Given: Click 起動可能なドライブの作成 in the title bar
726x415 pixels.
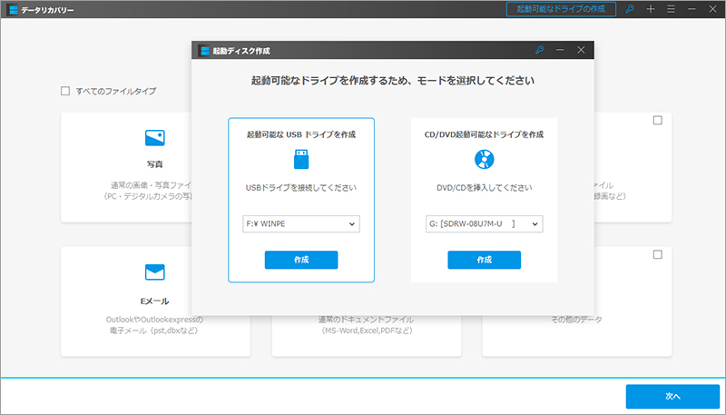Looking at the screenshot, I should click(x=560, y=9).
